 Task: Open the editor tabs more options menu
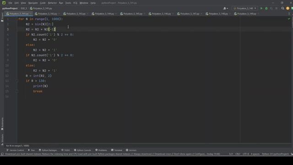[289, 14]
